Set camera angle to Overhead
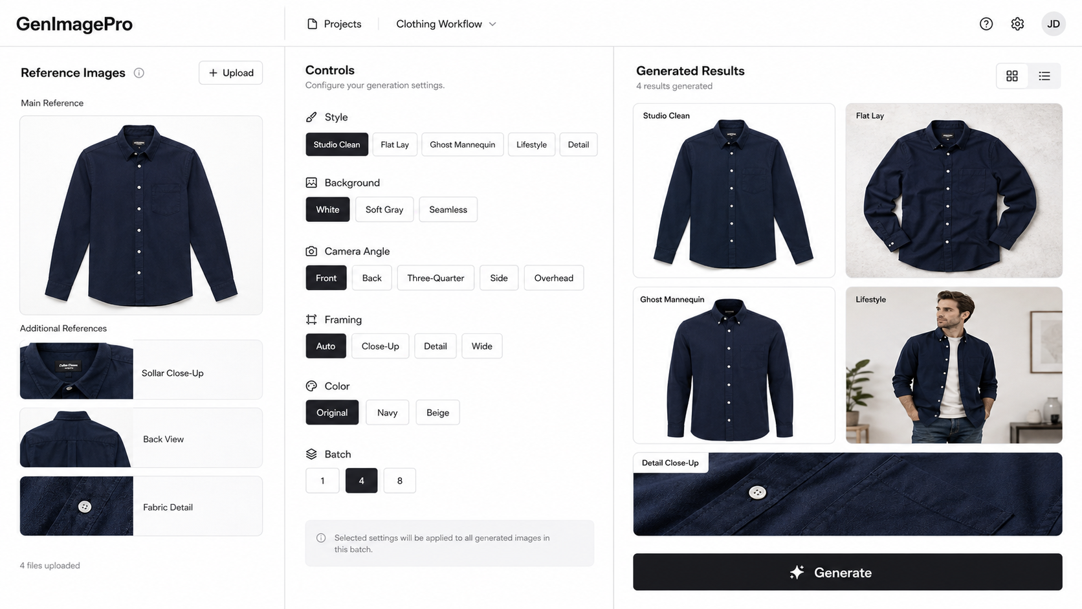 point(554,278)
